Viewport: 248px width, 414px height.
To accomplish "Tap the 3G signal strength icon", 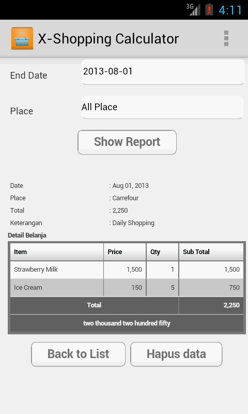I will (193, 9).
